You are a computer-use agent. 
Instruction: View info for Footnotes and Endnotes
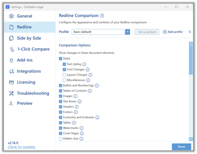(x=97, y=117)
